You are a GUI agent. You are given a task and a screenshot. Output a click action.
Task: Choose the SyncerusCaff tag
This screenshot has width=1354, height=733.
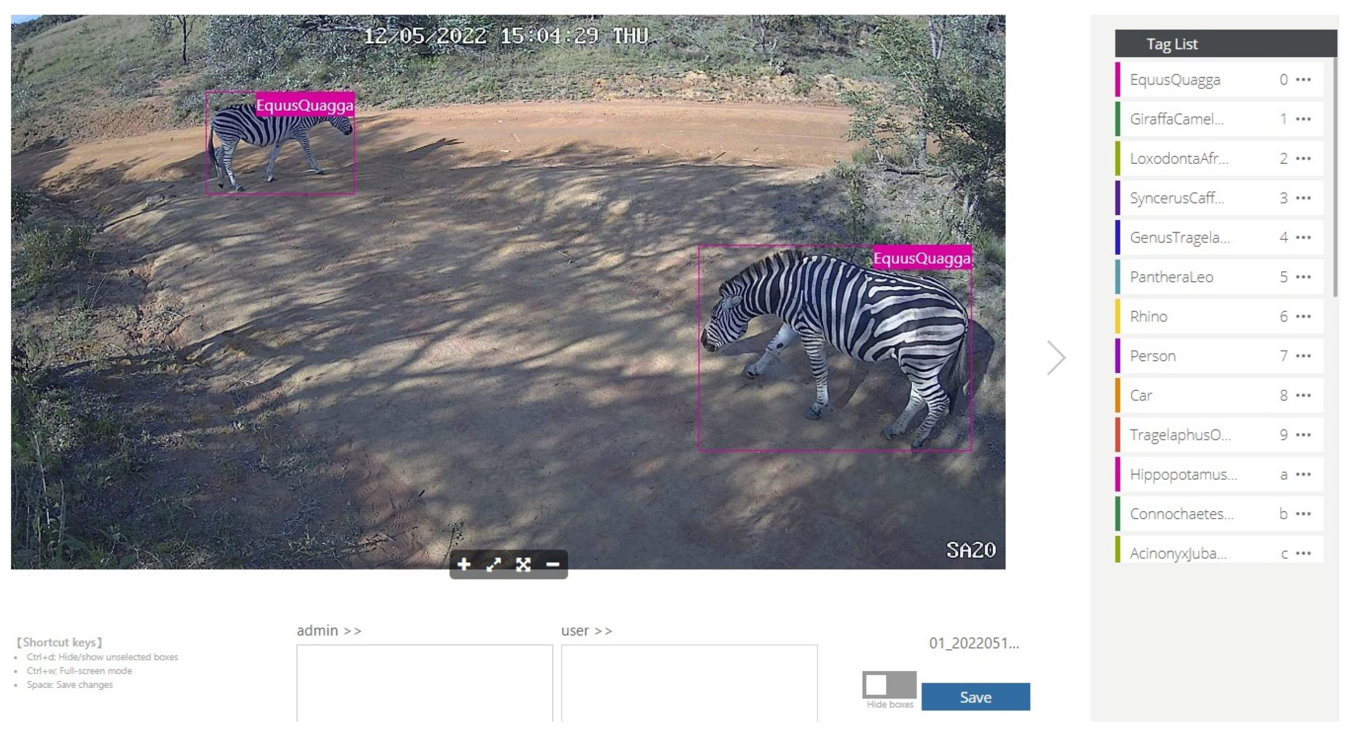coord(1177,198)
